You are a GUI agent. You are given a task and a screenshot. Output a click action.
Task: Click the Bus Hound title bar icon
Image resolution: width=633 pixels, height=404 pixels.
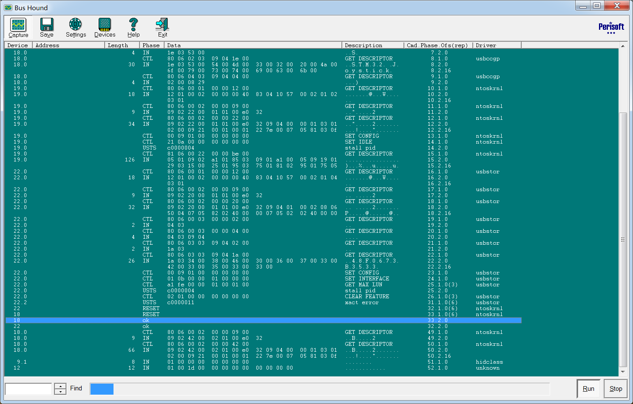tap(8, 8)
